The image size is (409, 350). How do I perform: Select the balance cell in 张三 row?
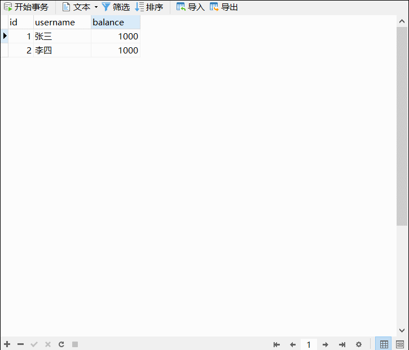[x=116, y=36]
